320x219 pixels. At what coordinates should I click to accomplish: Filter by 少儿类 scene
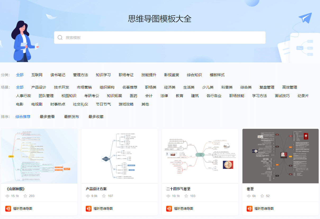click(x=208, y=87)
